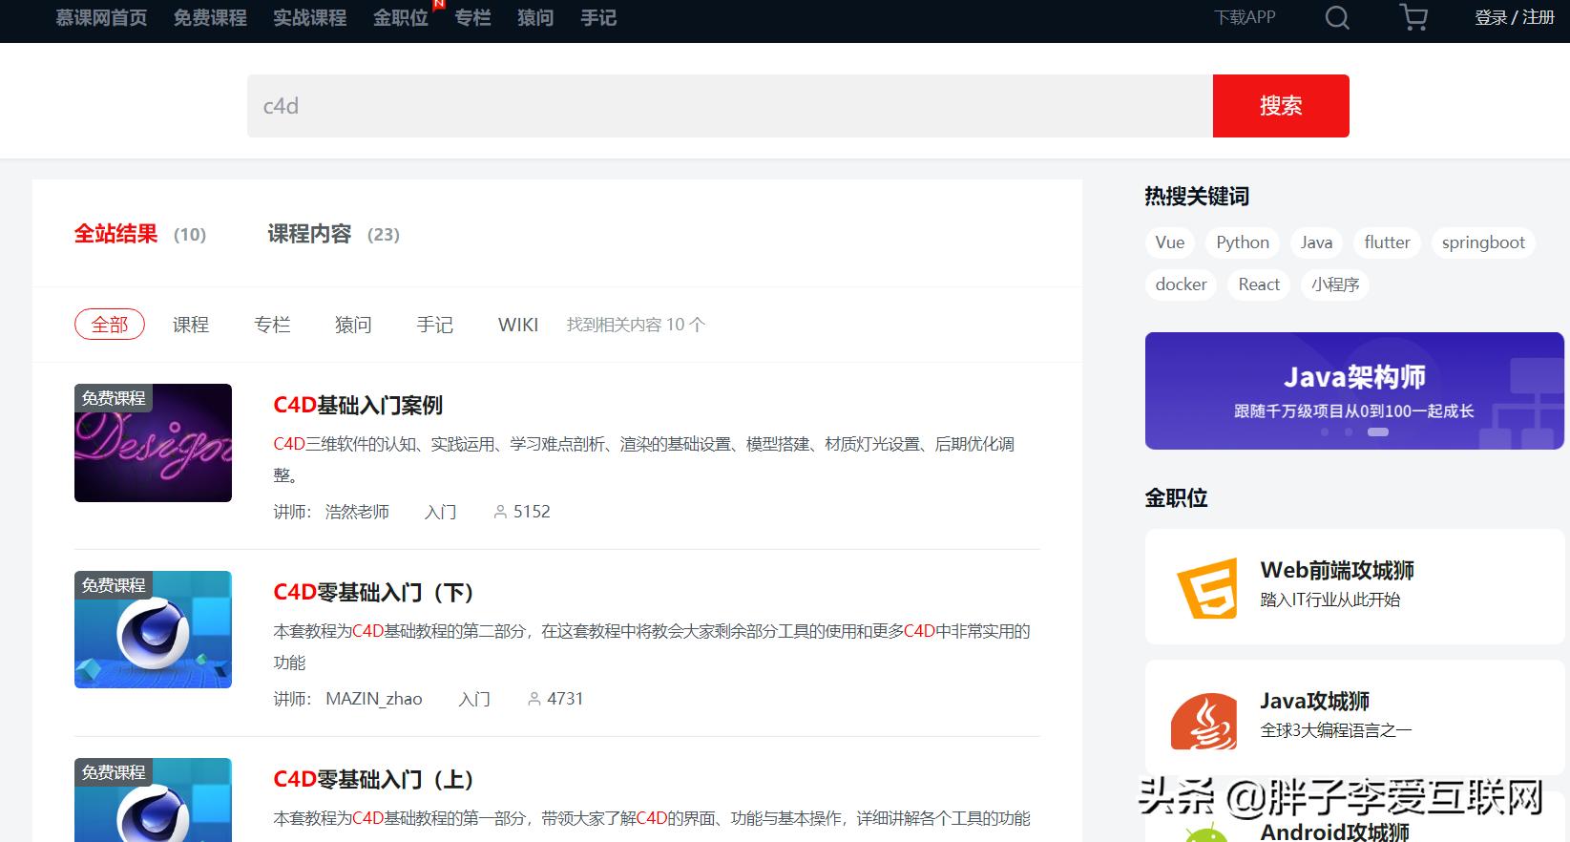This screenshot has height=842, width=1570.
Task: Open 手记 in the top navigation
Action: pyautogui.click(x=598, y=18)
